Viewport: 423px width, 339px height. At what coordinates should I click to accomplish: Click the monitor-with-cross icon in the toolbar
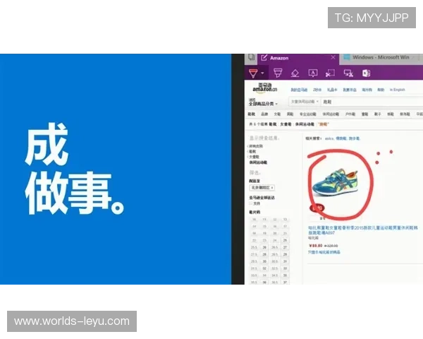[348, 73]
